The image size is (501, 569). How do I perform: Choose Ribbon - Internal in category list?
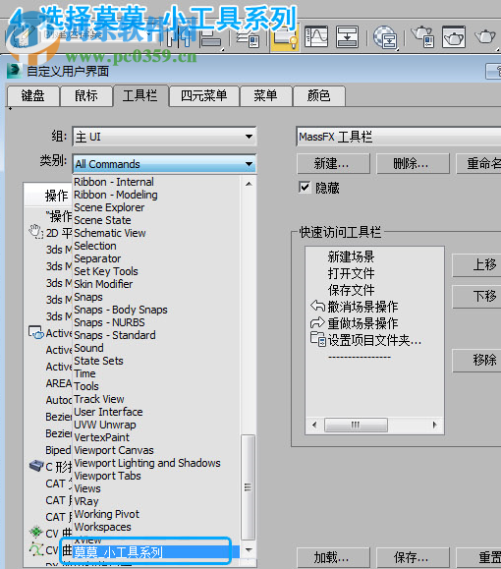pos(114,182)
